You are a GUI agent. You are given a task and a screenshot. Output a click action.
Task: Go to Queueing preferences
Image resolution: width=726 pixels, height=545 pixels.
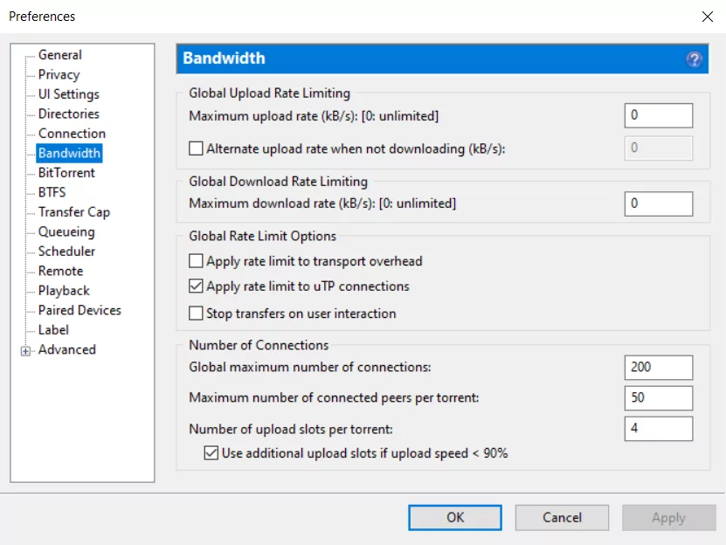[x=66, y=231]
